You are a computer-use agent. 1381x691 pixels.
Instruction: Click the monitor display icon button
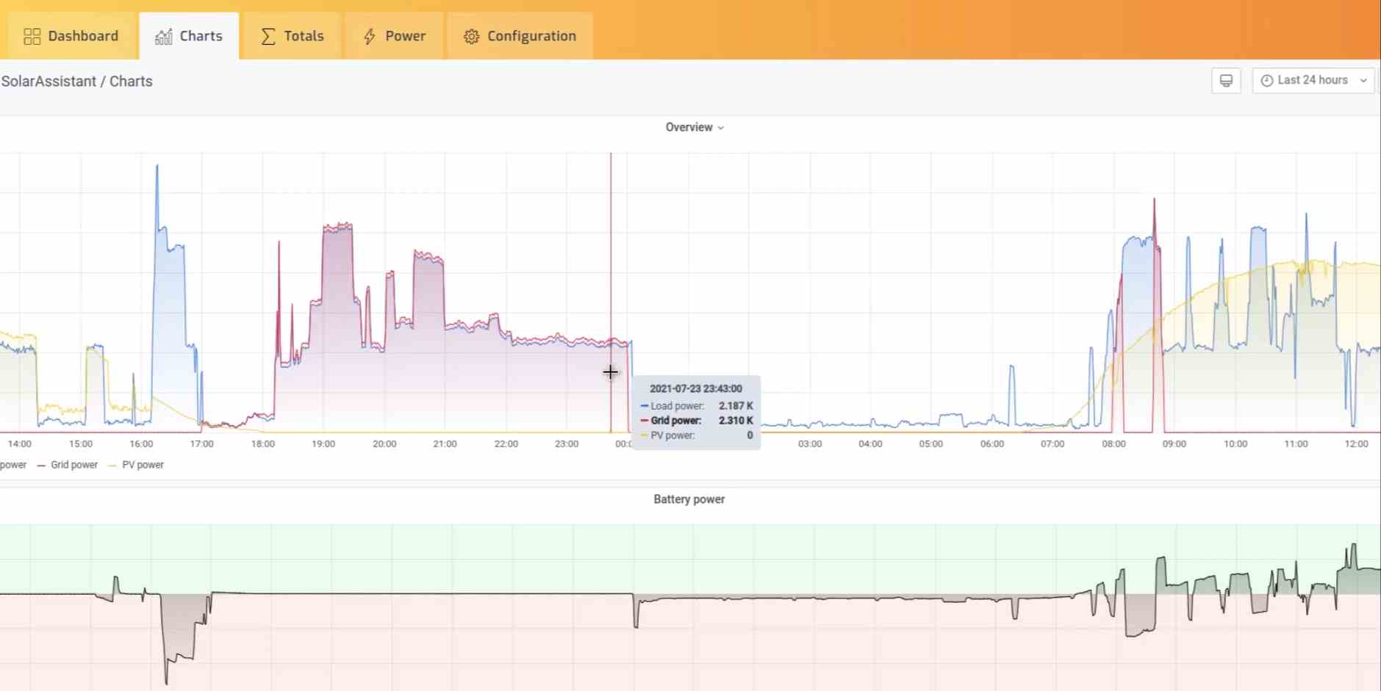(1226, 81)
